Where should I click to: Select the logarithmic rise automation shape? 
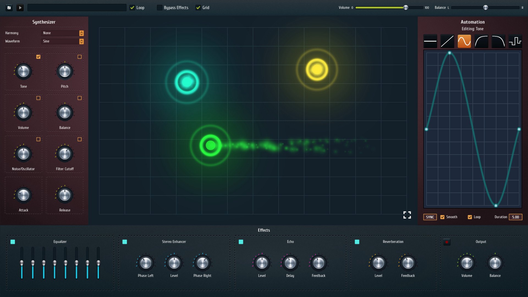[482, 41]
